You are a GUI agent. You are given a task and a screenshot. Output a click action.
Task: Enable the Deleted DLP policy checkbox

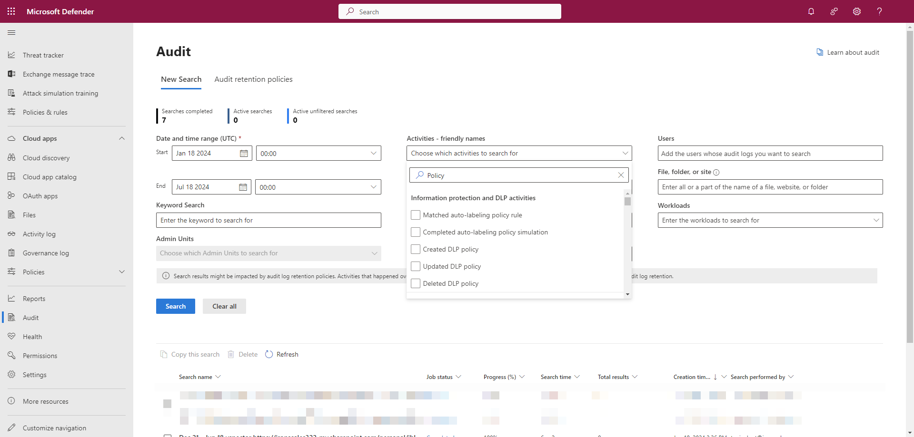[x=416, y=284]
